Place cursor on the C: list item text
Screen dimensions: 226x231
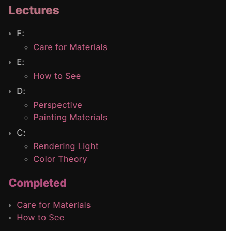pos(21,133)
